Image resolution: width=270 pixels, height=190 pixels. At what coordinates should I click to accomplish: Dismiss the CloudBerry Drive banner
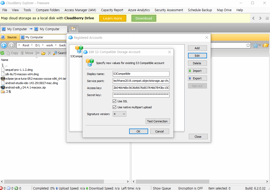267,18
